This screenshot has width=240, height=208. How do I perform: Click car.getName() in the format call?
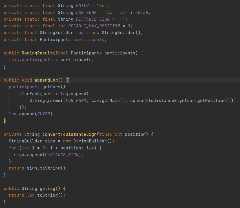108,100
